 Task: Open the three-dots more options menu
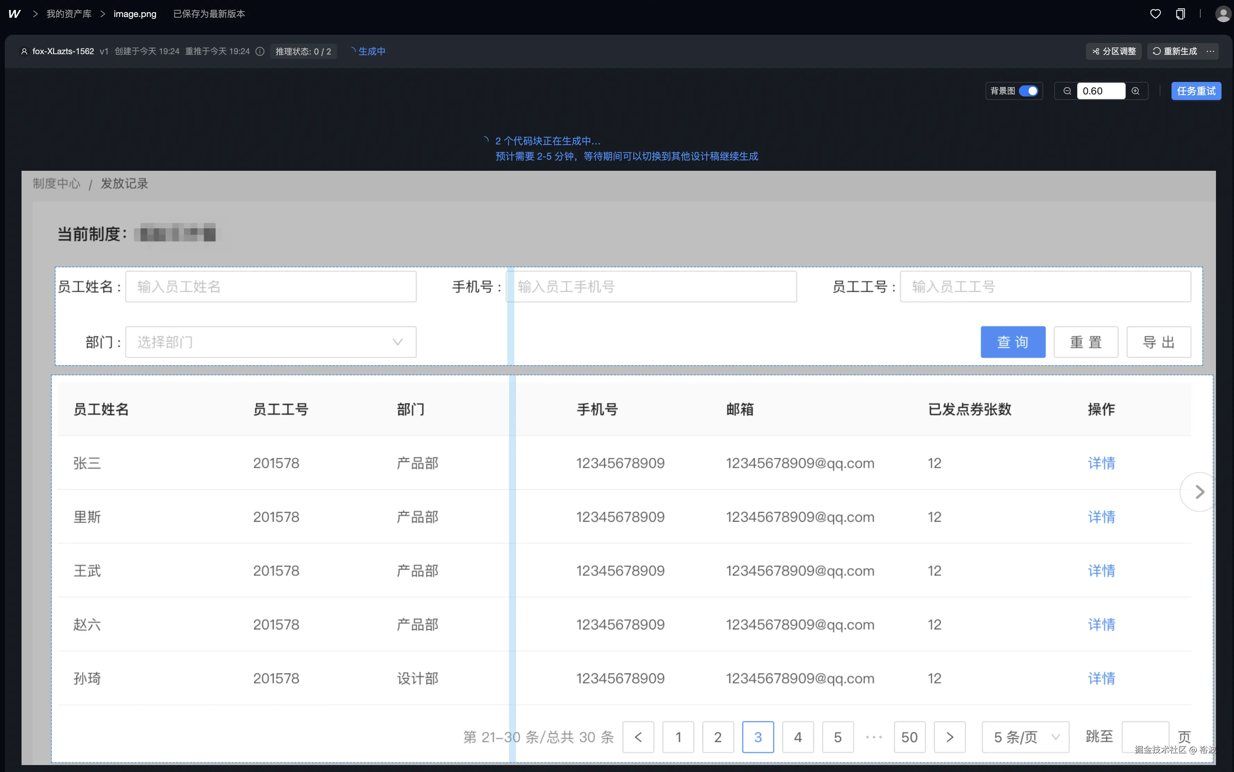click(1210, 52)
